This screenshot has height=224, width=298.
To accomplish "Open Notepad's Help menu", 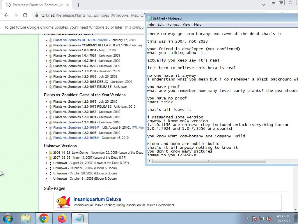I will click(x=198, y=24).
